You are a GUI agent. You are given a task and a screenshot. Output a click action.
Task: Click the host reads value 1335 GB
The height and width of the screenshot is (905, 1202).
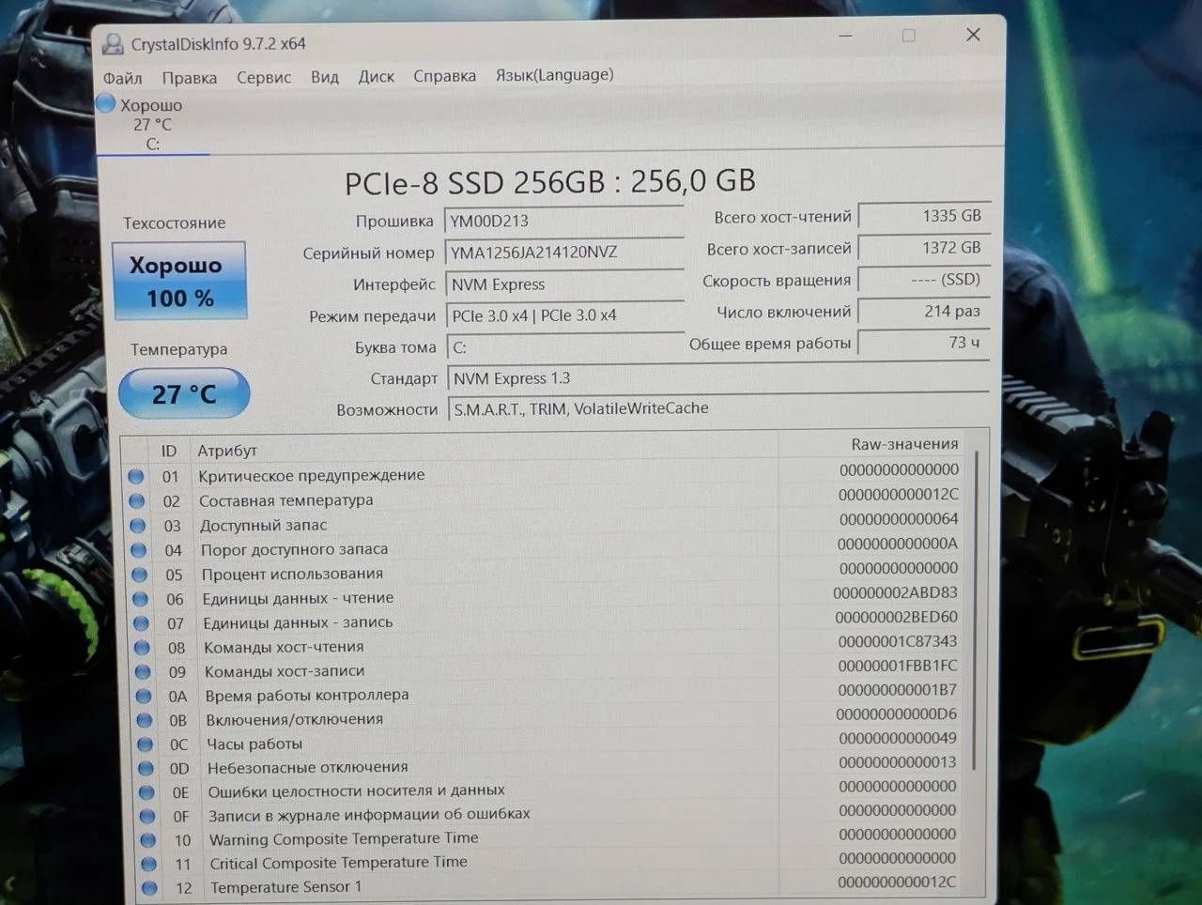[x=923, y=216]
